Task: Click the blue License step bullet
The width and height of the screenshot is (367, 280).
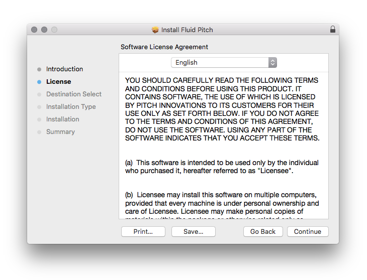Action: tap(39, 82)
